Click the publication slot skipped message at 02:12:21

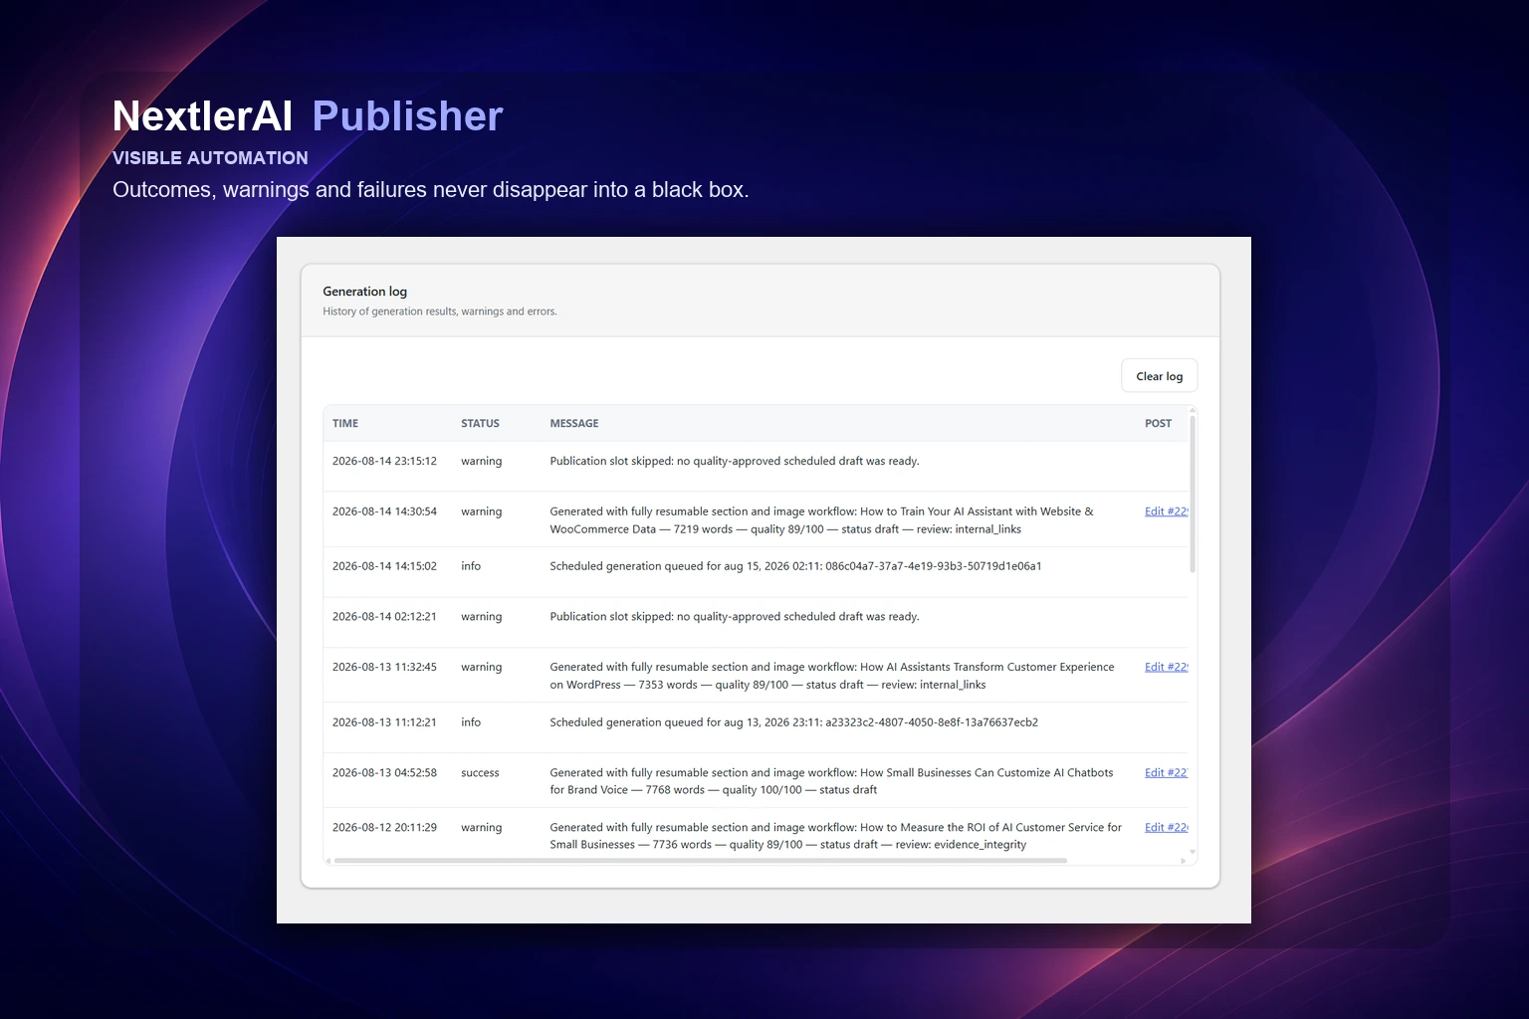(735, 617)
